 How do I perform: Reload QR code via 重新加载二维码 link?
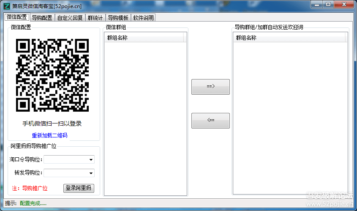(49, 135)
